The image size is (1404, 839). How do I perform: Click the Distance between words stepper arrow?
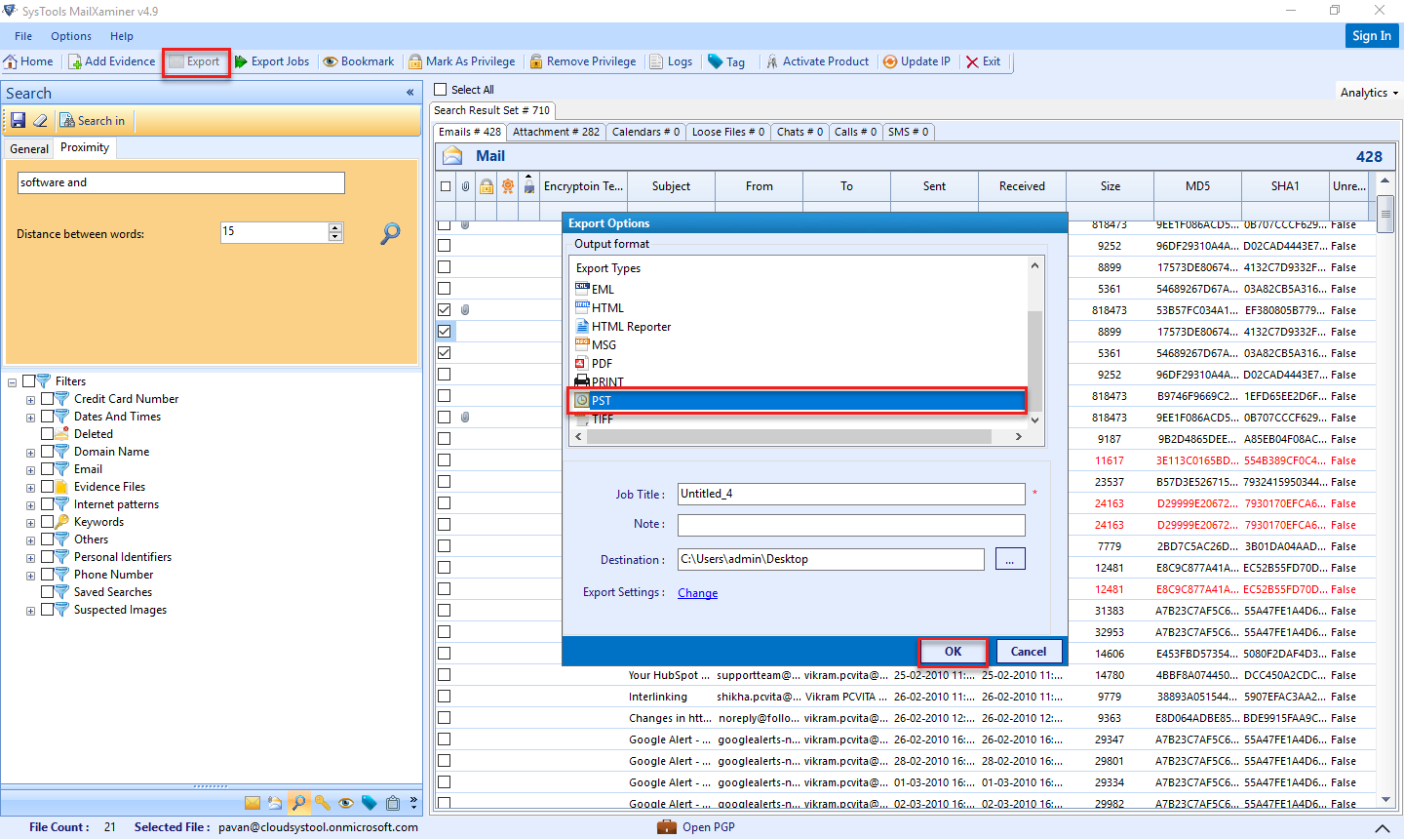coord(334,227)
